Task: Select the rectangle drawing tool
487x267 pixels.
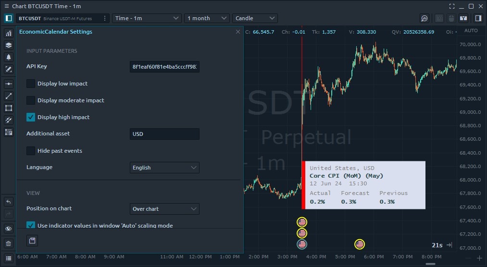Action: coord(9,108)
